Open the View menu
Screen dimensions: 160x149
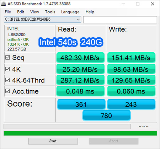[34, 12]
